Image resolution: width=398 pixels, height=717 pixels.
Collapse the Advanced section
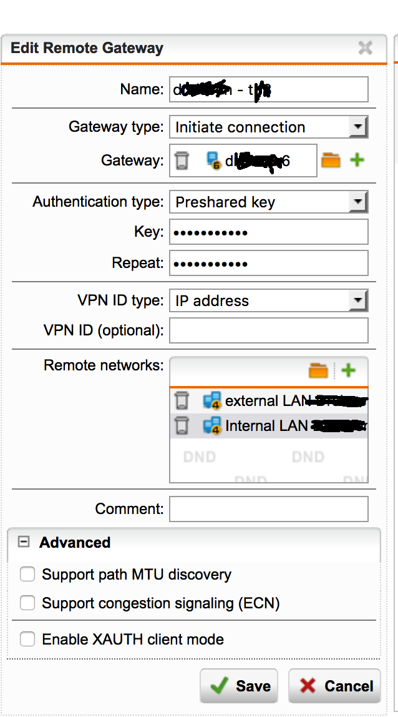pyautogui.click(x=24, y=542)
